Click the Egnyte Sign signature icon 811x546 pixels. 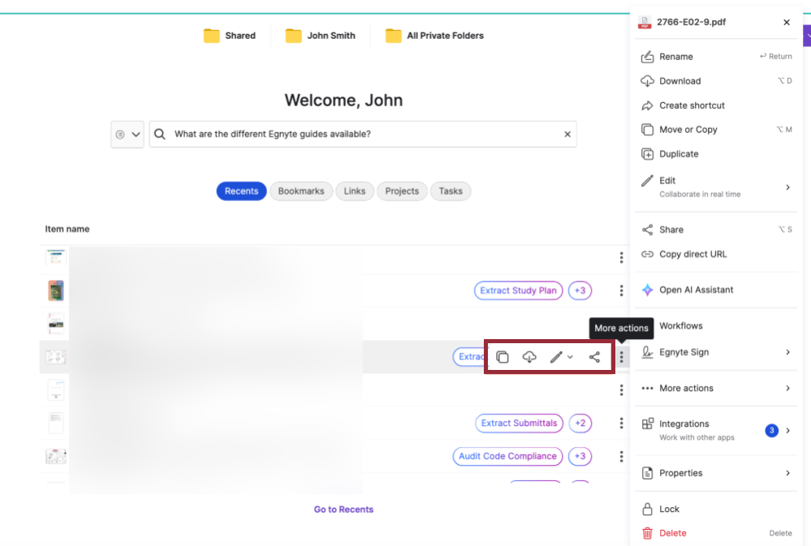pos(647,352)
